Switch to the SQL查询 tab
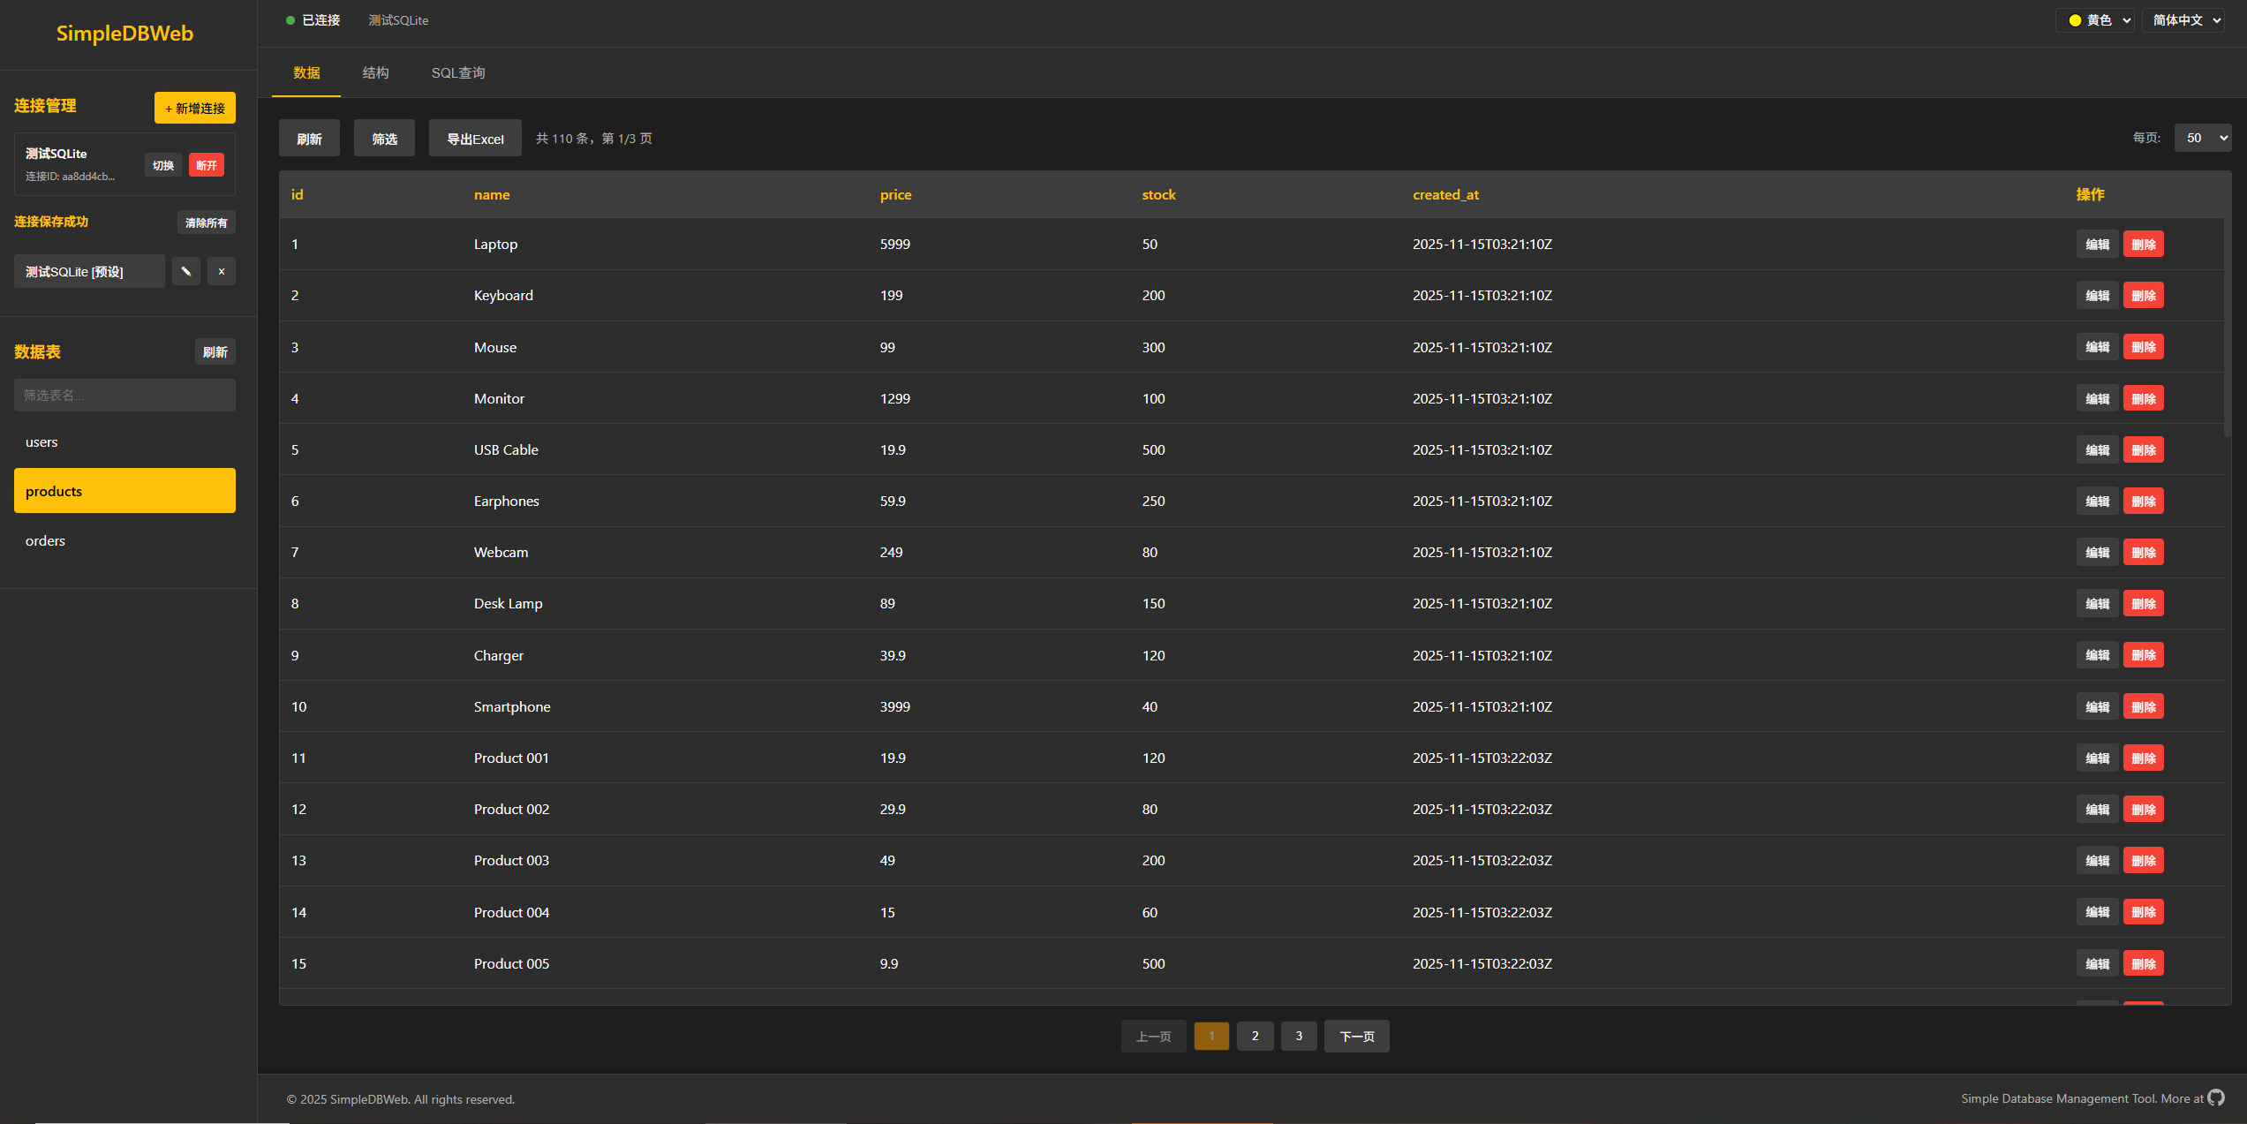 (x=457, y=72)
